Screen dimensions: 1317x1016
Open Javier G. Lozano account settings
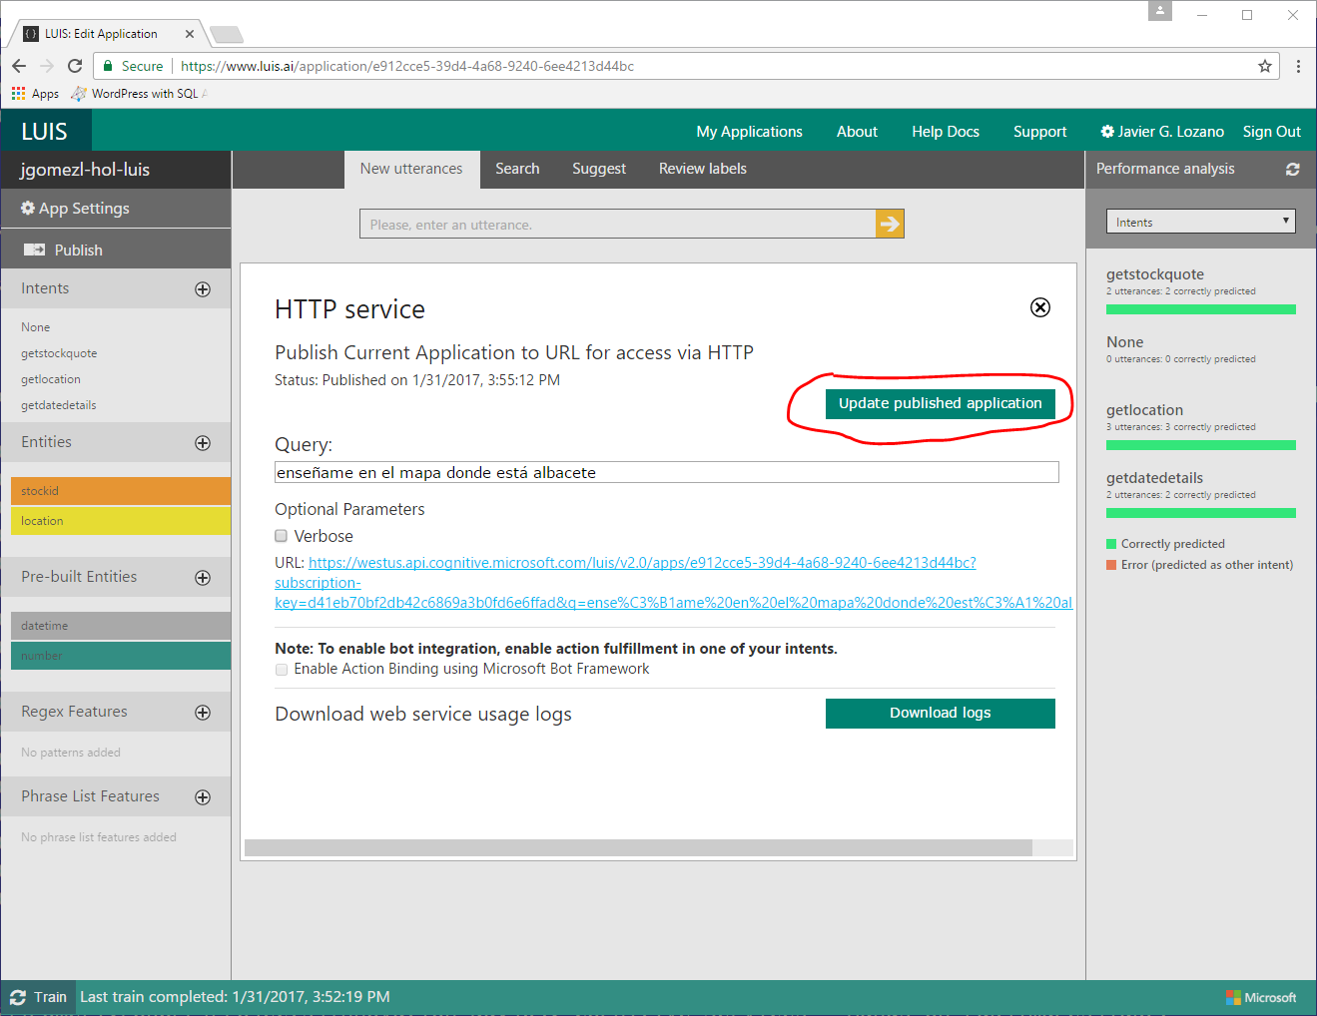click(x=1162, y=132)
